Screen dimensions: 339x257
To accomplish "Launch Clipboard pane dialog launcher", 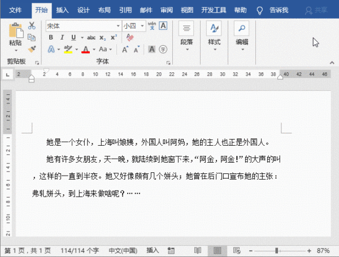I will pos(37,63).
